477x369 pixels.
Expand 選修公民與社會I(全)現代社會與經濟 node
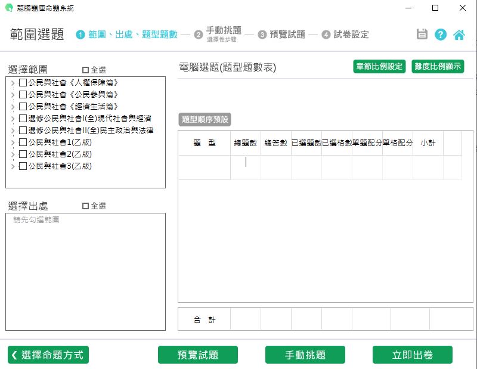pos(13,119)
